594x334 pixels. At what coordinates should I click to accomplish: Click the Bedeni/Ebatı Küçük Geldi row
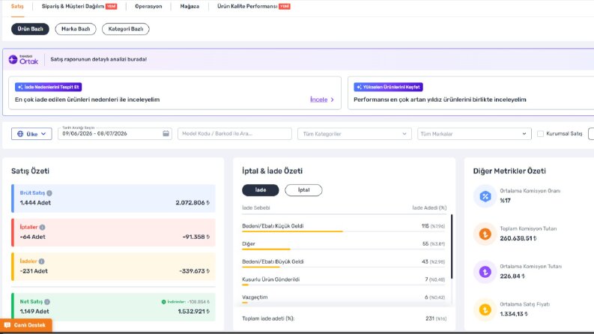pos(344,226)
